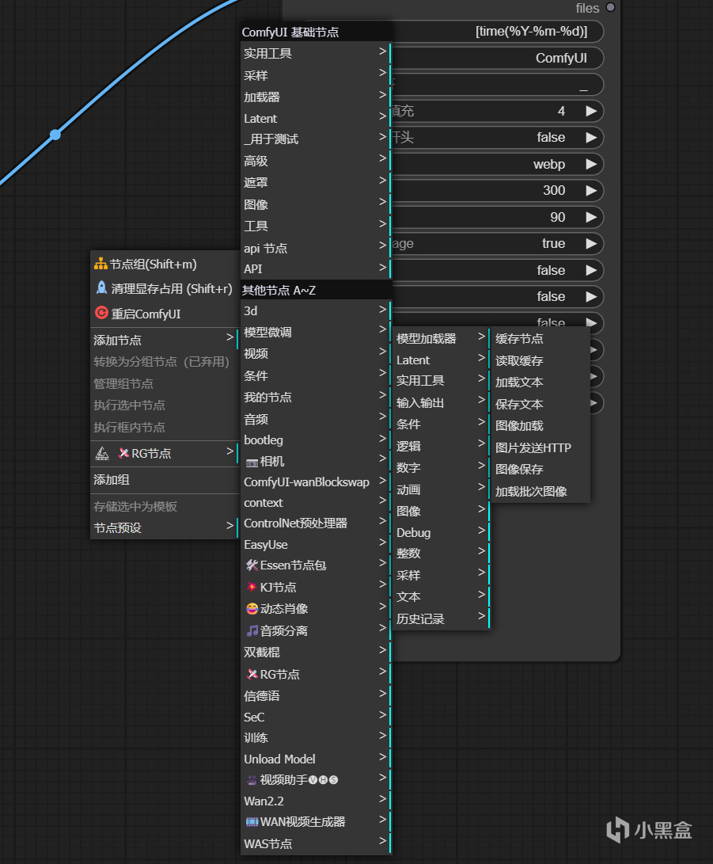Open the 3d node category
The width and height of the screenshot is (713, 864).
click(316, 310)
